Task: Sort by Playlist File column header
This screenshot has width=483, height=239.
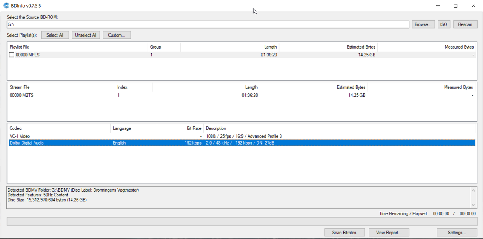Action: coord(78,47)
